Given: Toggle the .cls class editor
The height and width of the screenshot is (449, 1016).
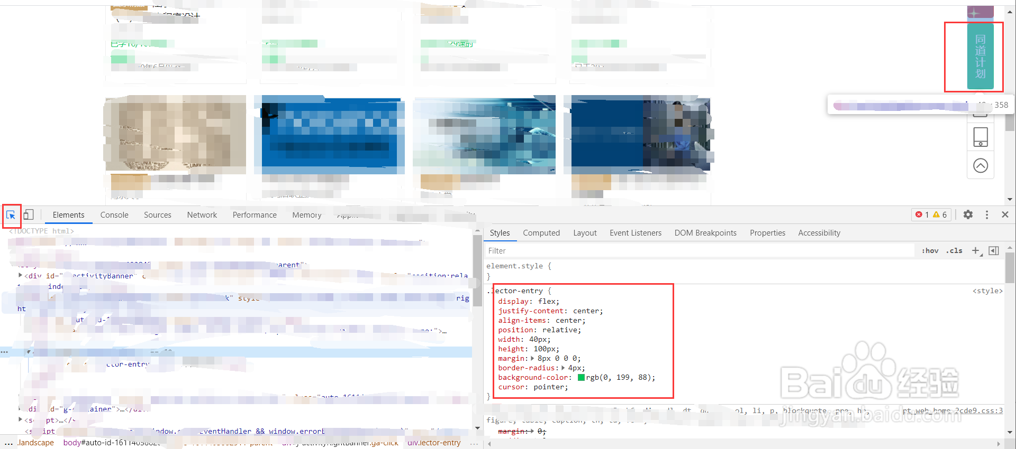Looking at the screenshot, I should pos(955,250).
